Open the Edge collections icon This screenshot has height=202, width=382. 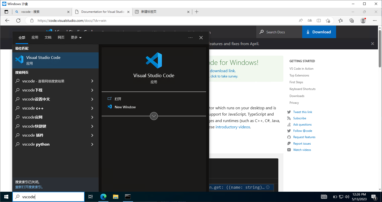[x=352, y=21]
